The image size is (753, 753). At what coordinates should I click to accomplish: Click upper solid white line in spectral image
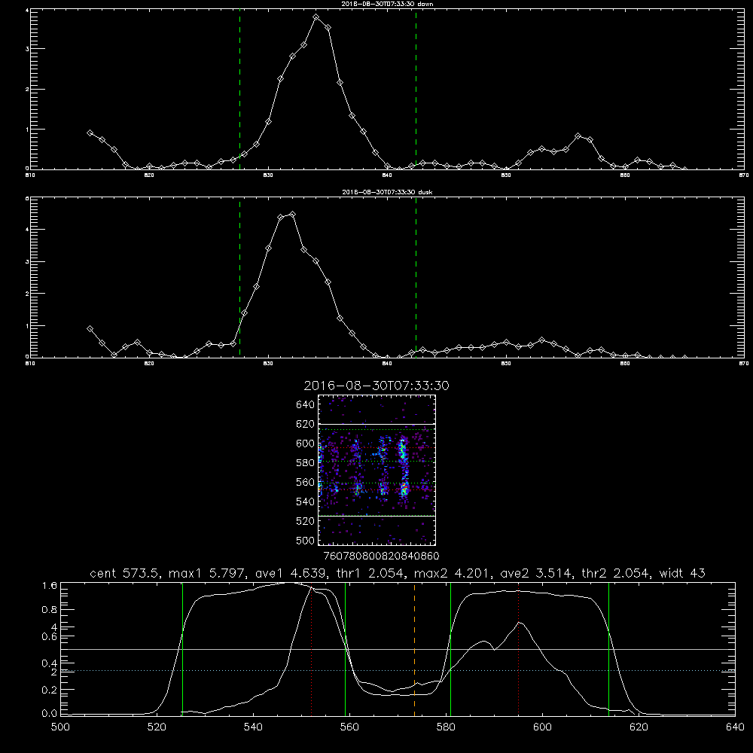click(x=376, y=424)
